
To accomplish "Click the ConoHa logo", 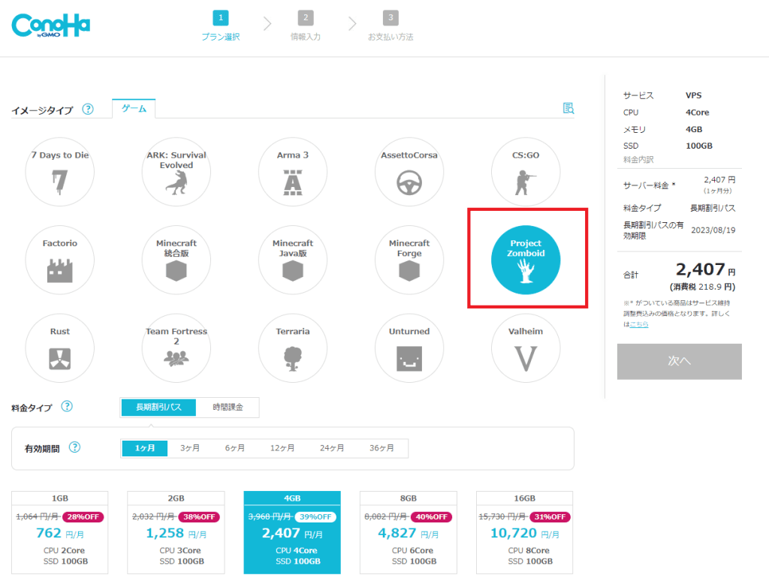I will click(x=51, y=26).
